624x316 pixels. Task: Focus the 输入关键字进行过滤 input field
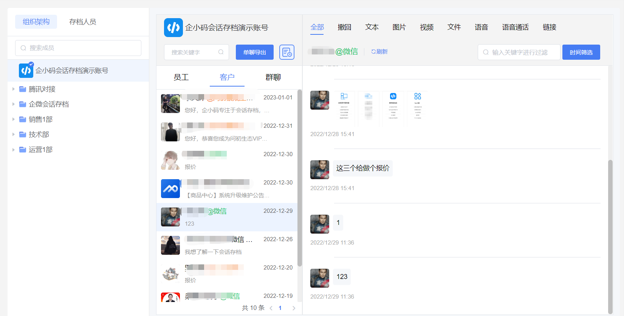(x=519, y=52)
